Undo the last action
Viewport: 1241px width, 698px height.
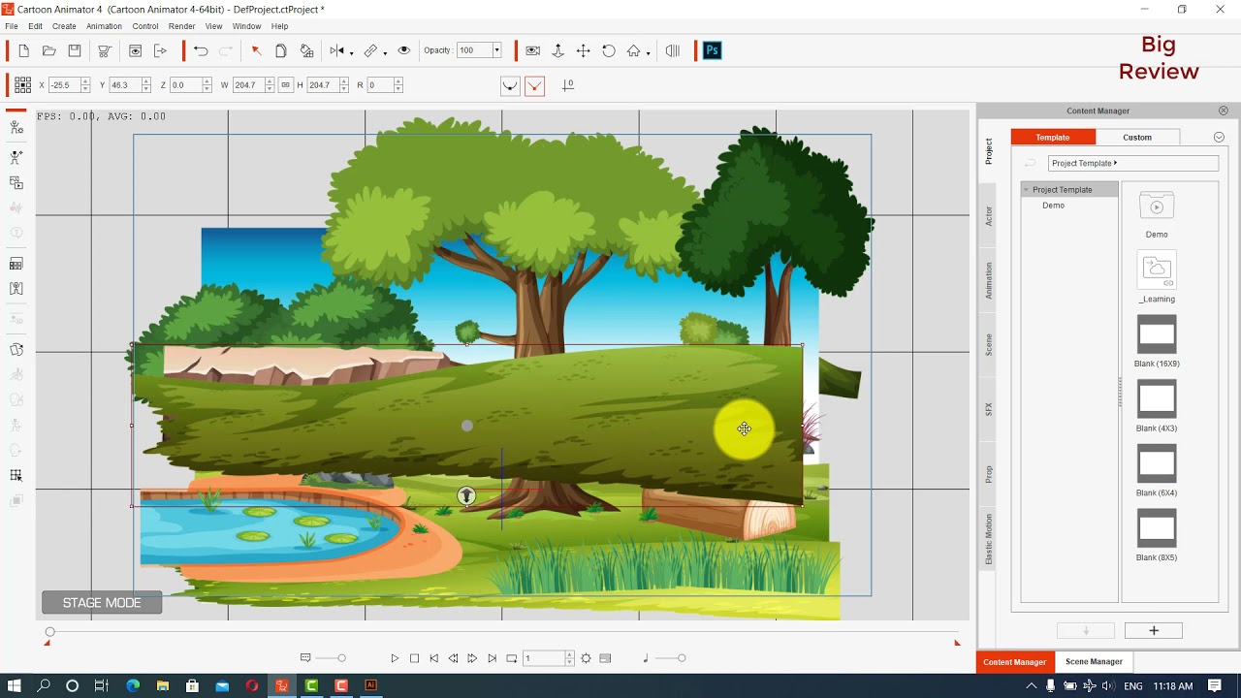(201, 50)
